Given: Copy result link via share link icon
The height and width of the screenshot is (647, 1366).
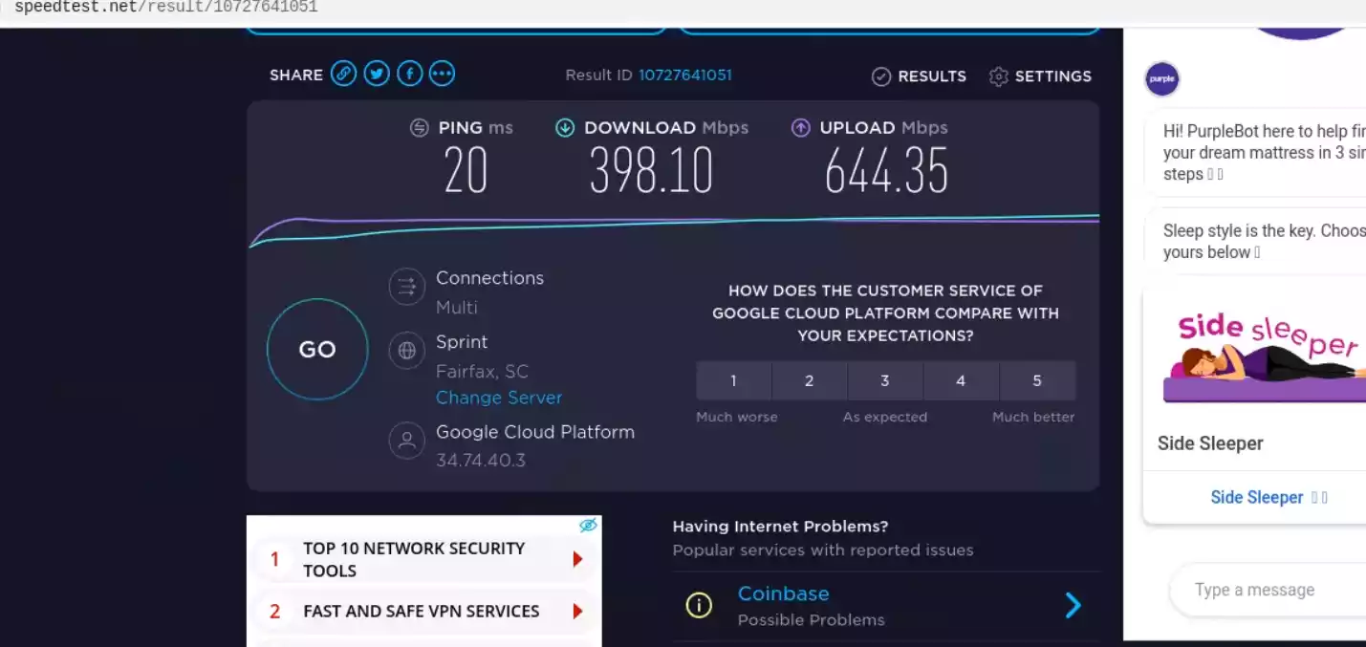Looking at the screenshot, I should point(344,74).
